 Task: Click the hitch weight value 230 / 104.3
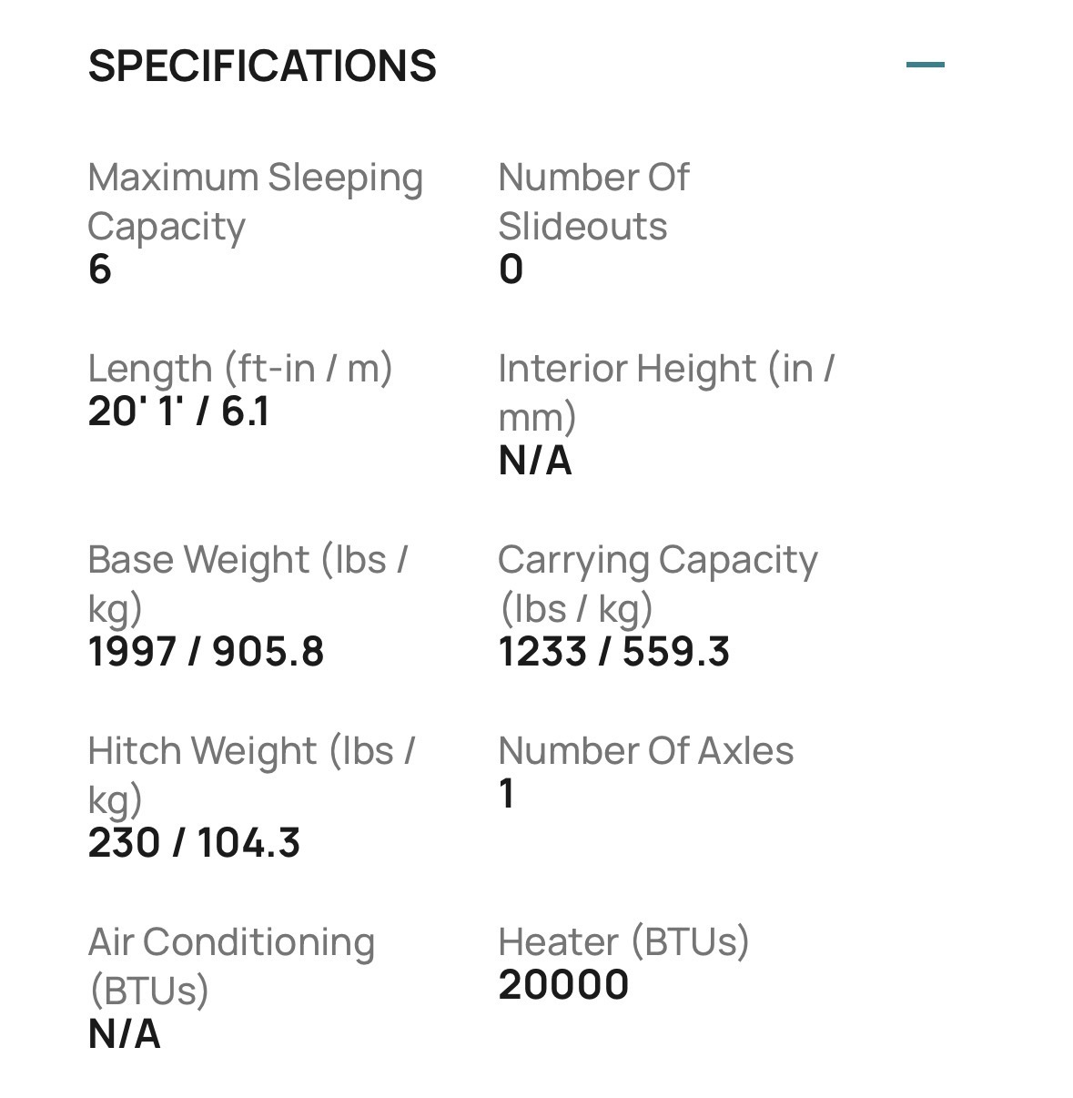[195, 843]
